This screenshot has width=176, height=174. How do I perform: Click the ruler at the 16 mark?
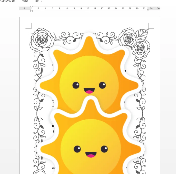point(88,9)
